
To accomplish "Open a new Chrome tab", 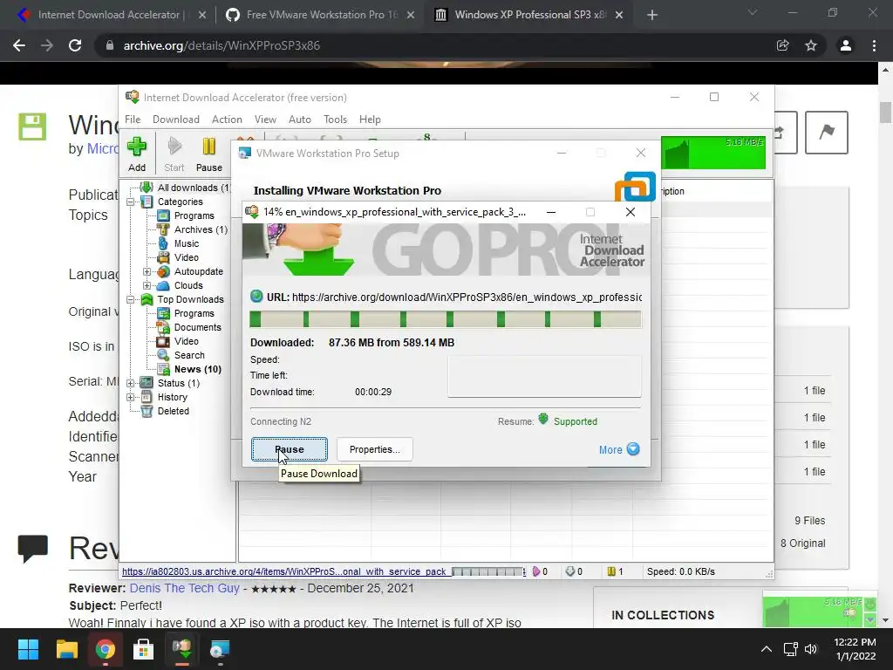I will [x=652, y=15].
